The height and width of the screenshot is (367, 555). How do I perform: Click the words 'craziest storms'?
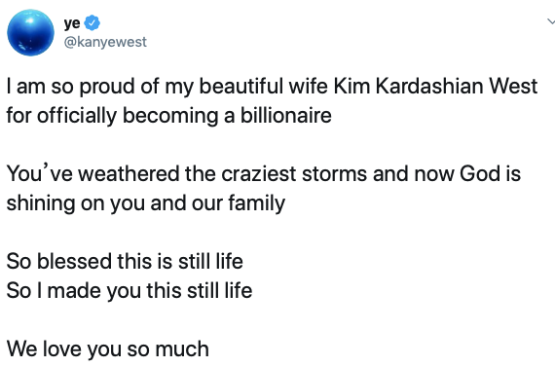coord(294,173)
